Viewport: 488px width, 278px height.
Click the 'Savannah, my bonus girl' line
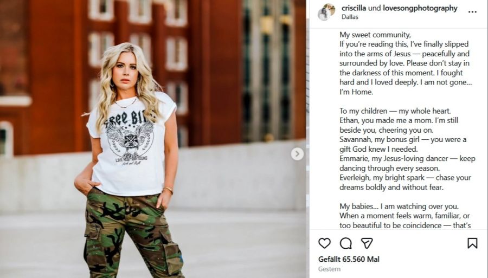(403, 139)
